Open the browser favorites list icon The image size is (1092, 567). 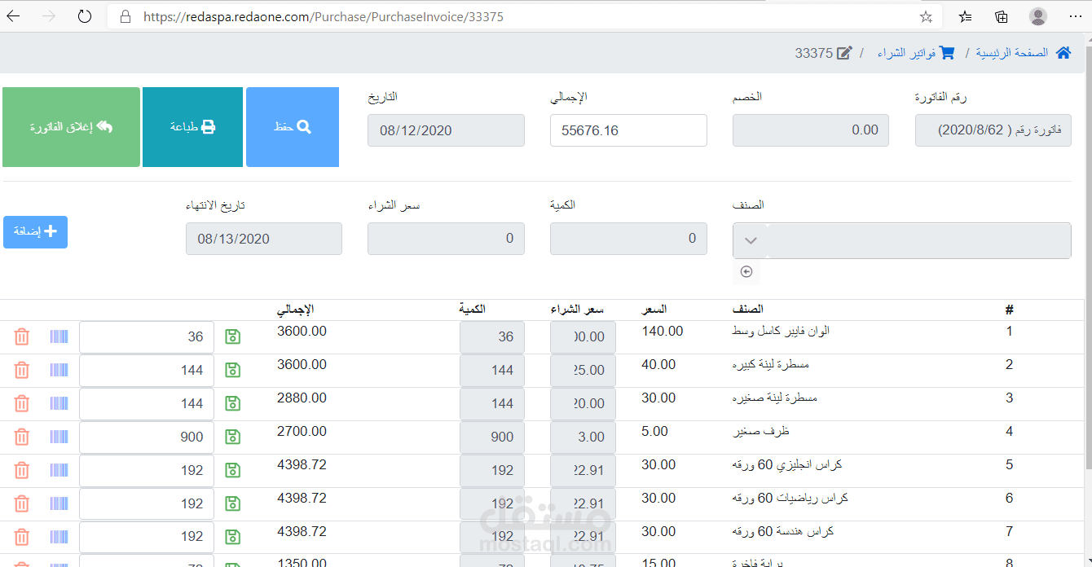(965, 16)
